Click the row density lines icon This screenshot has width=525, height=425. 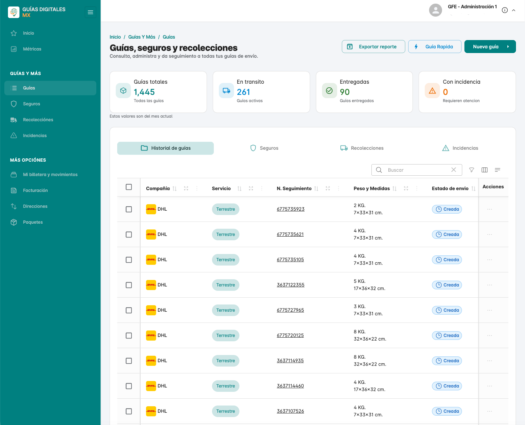498,170
